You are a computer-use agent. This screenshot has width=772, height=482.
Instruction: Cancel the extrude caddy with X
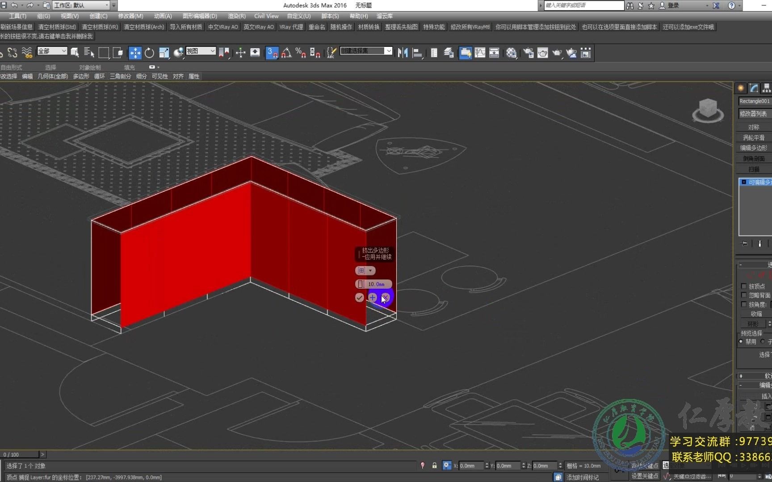(386, 298)
